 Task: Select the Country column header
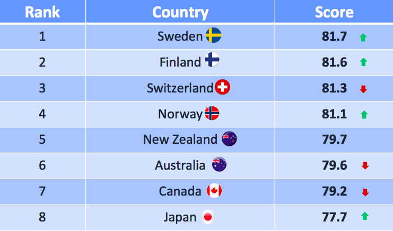tap(180, 12)
